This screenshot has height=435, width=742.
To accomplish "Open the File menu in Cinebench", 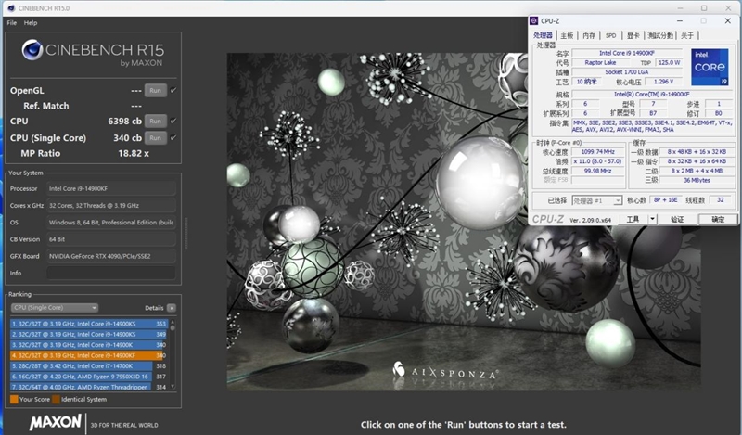I will [x=12, y=22].
